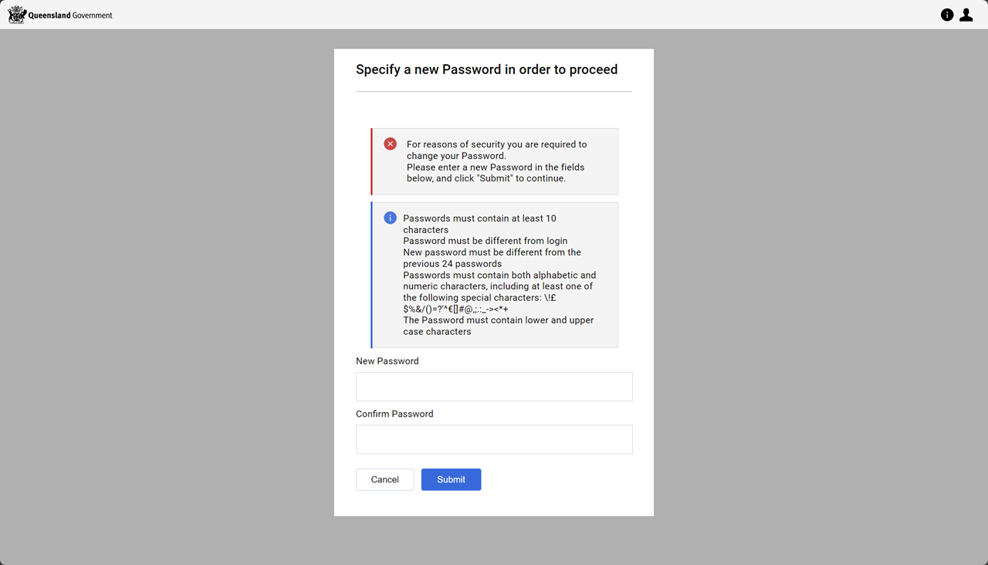The width and height of the screenshot is (988, 565).
Task: Click the special characters rule text
Action: 499,292
